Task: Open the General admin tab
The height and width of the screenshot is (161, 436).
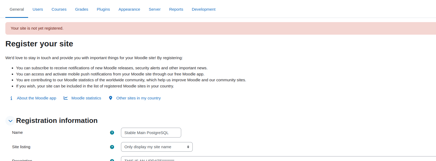Action: [17, 9]
